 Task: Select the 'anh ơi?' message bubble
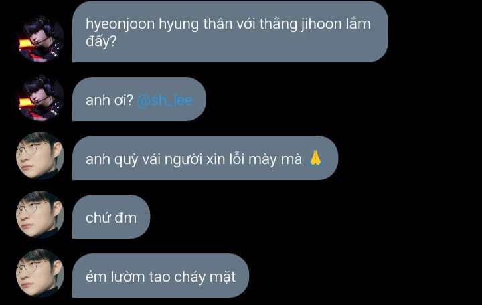click(139, 99)
